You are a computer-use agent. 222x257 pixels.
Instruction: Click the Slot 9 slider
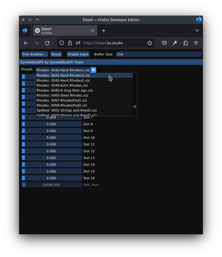(x=51, y=131)
